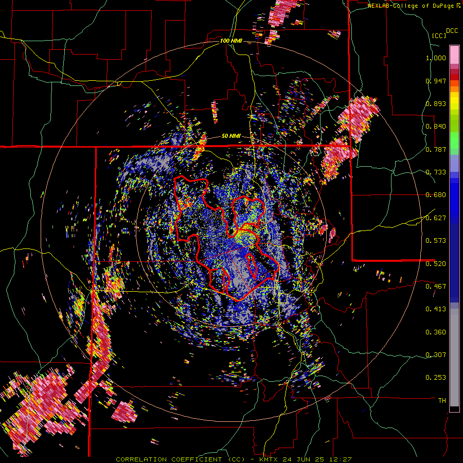Click the 100 NMI range ring label
Viewport: 463px width, 463px height.
(231, 41)
